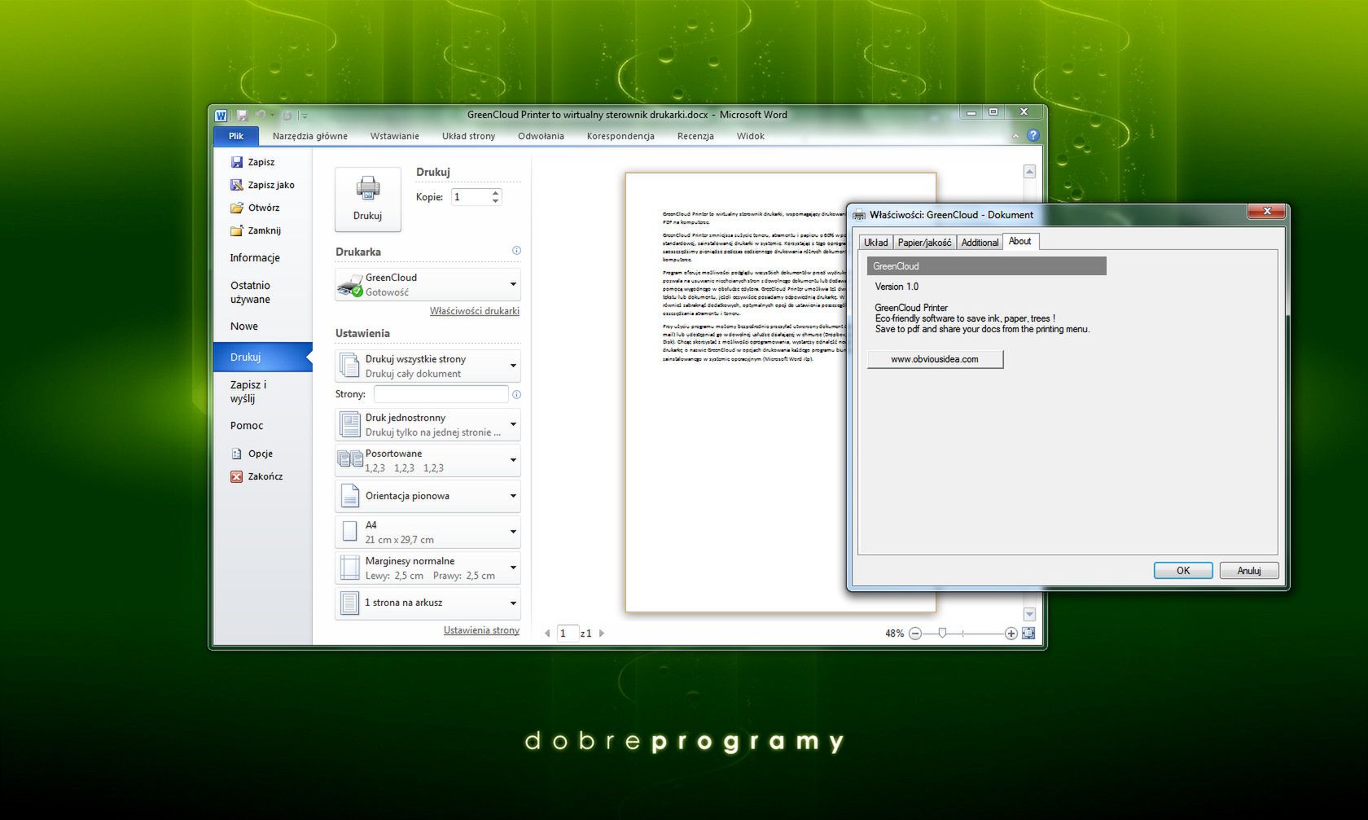Click the info icon beside Drukarka heading

[516, 251]
